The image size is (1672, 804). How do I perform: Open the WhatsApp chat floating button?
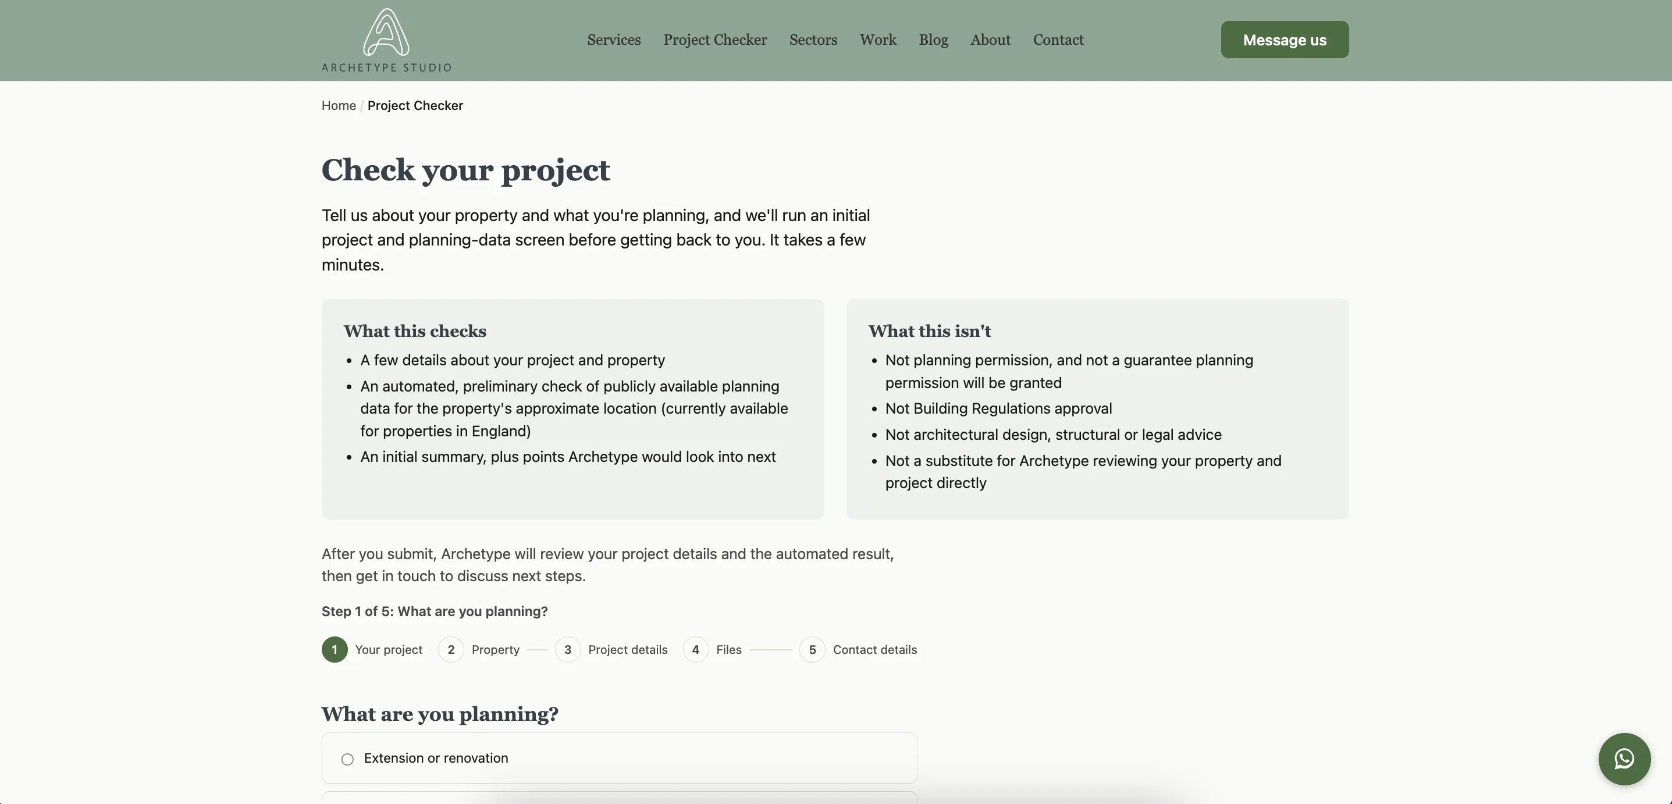coord(1624,759)
